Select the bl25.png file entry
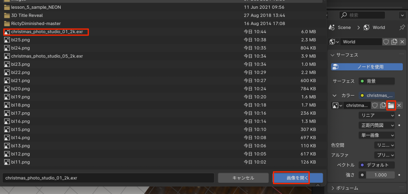Viewport: 408px width, 194px height. 21,40
